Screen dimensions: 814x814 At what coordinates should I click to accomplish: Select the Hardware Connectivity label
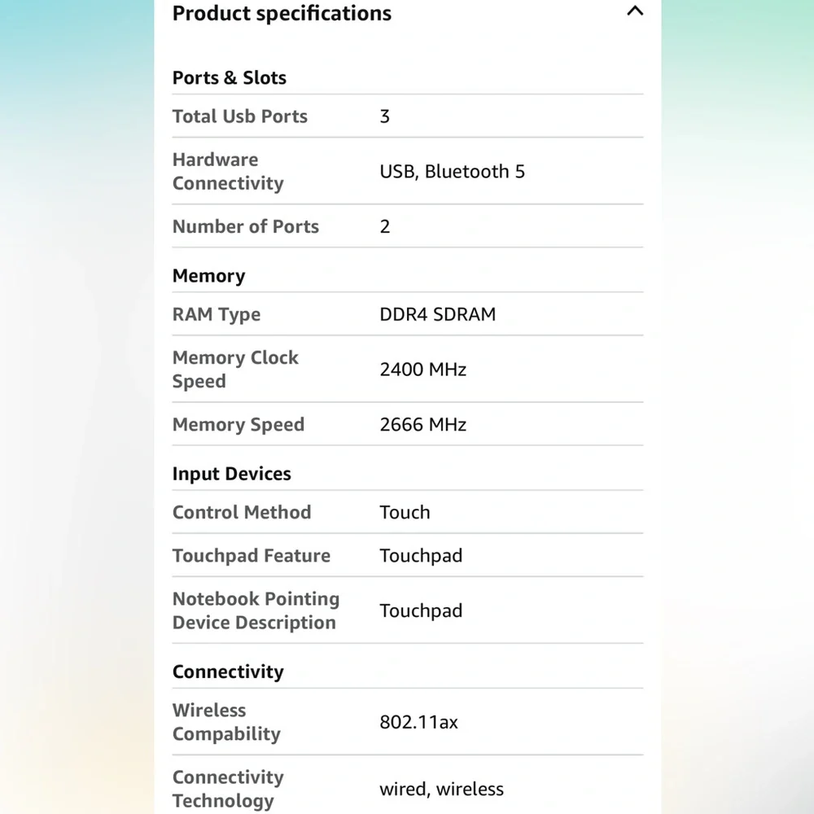(228, 171)
